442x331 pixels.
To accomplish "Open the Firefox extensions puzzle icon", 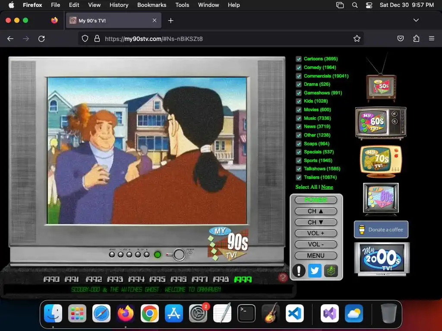I will [x=416, y=38].
